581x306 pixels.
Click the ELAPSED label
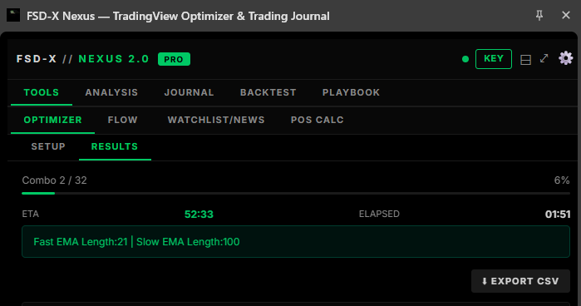click(x=379, y=214)
